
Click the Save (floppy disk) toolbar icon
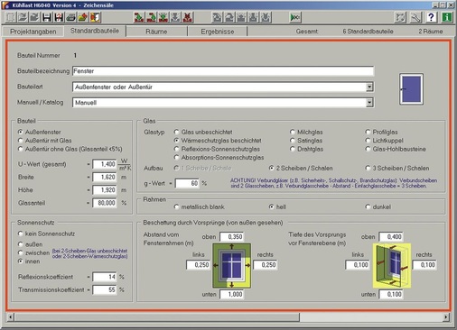tap(46, 17)
